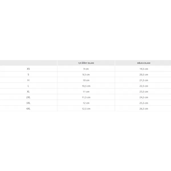Screen dimensions: 171x171
Task: Select the XL size row label
Action: coord(28,91)
